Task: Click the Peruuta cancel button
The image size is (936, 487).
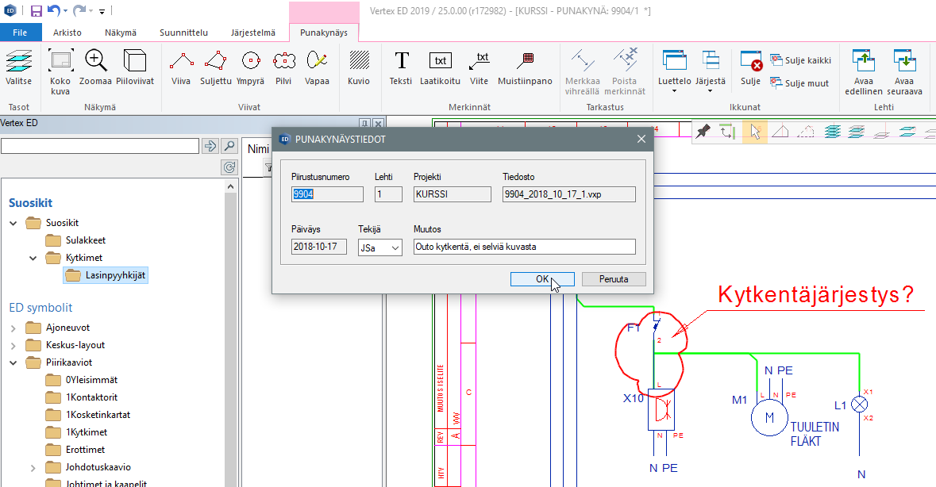Action: coord(613,279)
